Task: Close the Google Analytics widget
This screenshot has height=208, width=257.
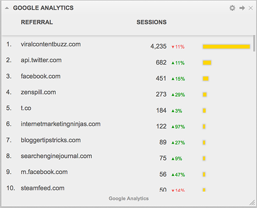Action: (251, 8)
